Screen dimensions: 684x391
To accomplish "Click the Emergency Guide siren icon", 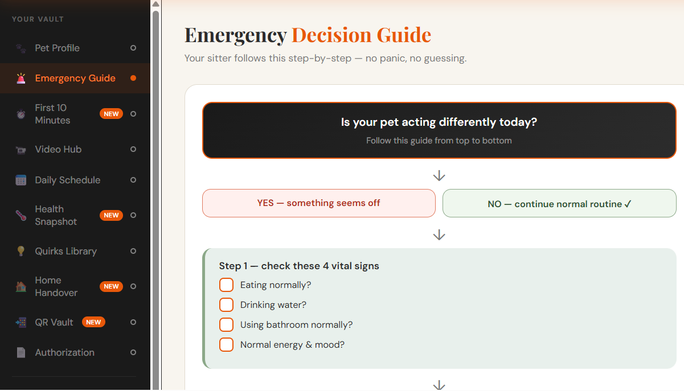I will [x=21, y=78].
